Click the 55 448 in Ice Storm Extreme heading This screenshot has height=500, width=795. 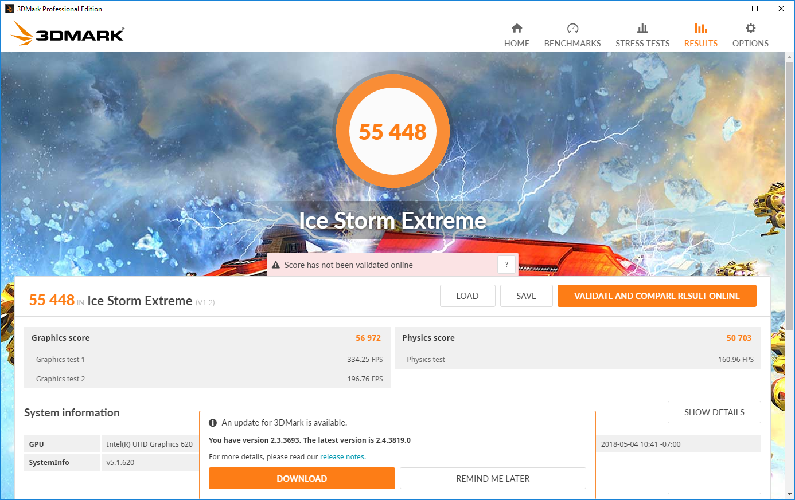tap(122, 301)
